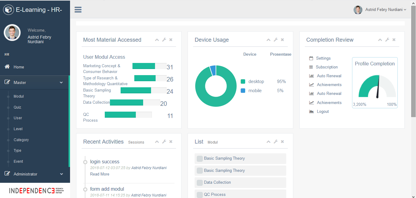
Task: Select Category under Master menu
Action: point(21,140)
